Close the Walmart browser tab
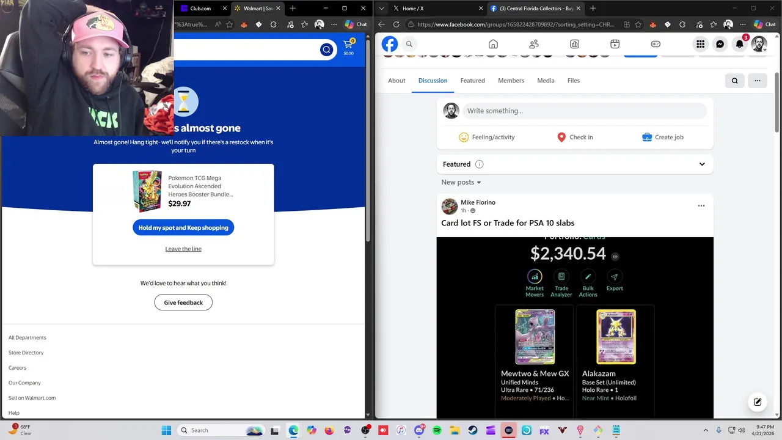 (279, 9)
